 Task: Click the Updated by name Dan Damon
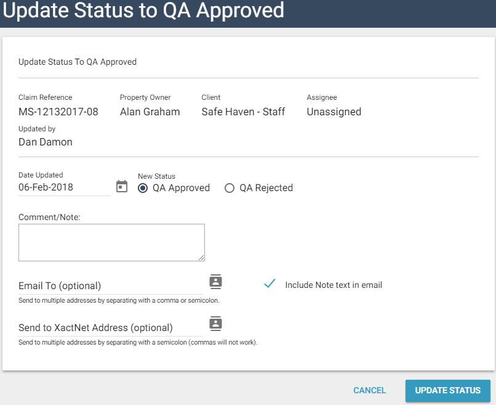(46, 142)
